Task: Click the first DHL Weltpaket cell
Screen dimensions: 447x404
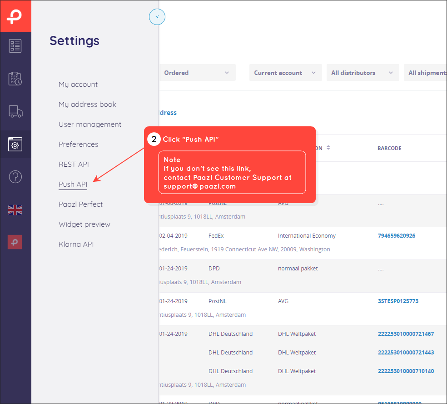Action: pyautogui.click(x=297, y=334)
